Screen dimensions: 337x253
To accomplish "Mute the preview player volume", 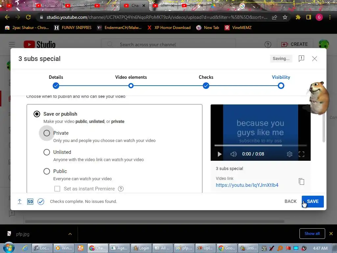I will [233, 154].
